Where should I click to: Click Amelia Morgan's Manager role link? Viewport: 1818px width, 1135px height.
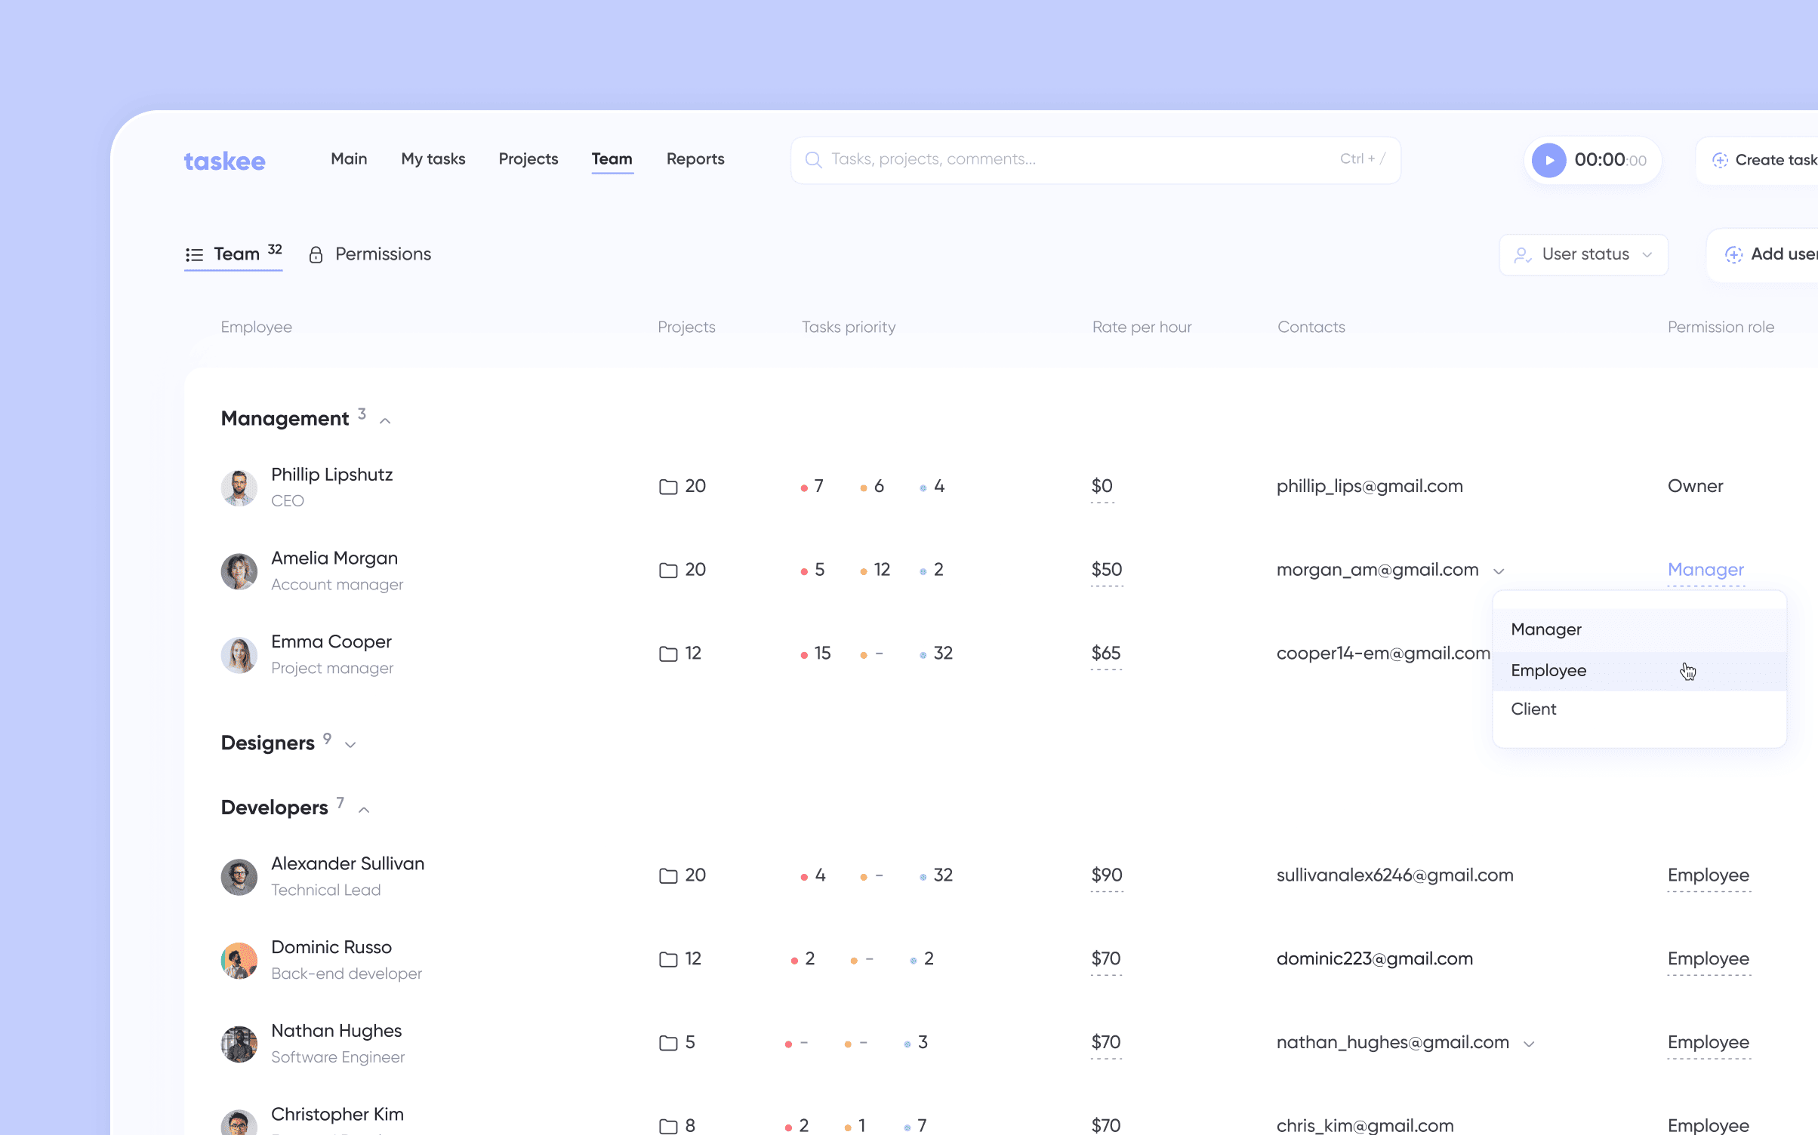point(1706,570)
